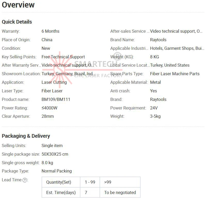Screen dimensions: 207x201
Task: Click the 'Anti crash:' label
Action: [x=120, y=91]
